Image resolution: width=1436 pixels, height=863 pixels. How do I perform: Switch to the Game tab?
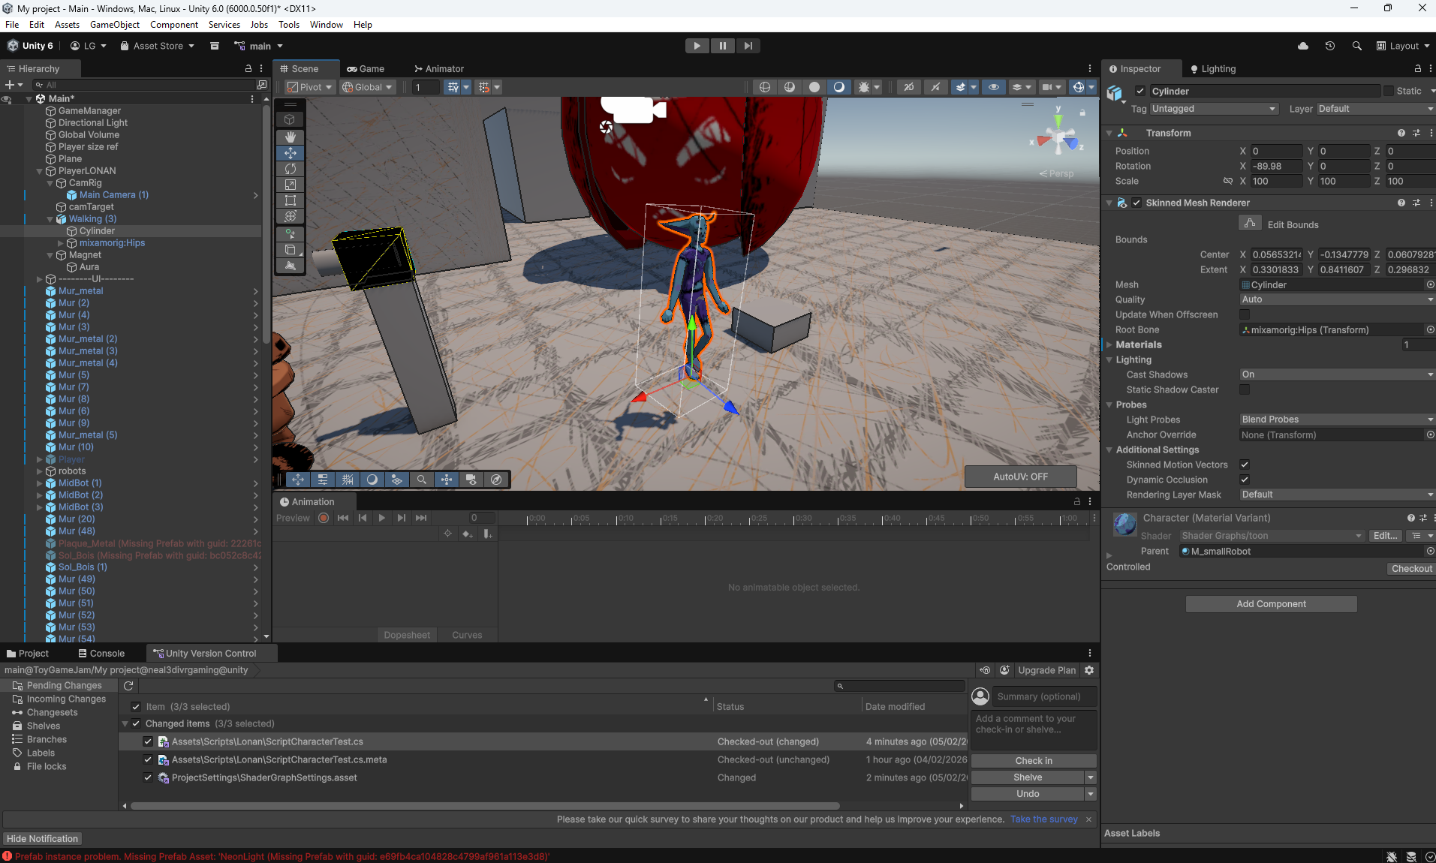(366, 68)
